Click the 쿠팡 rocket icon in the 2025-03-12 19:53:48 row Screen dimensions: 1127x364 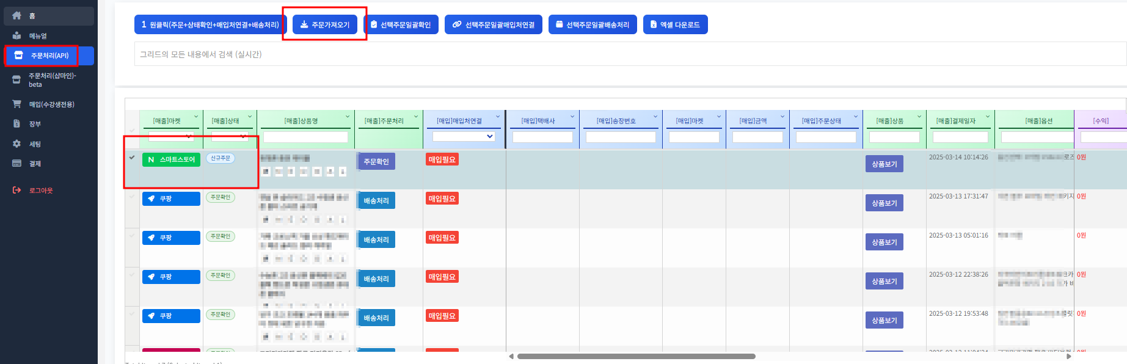coord(151,316)
